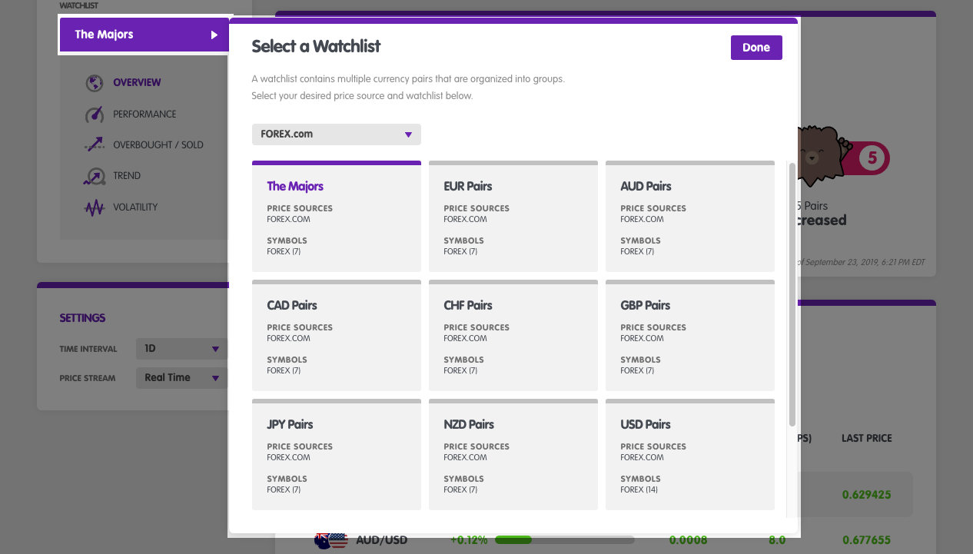Select The Majors watchlist card
Image resolution: width=973 pixels, height=554 pixels.
(x=337, y=216)
